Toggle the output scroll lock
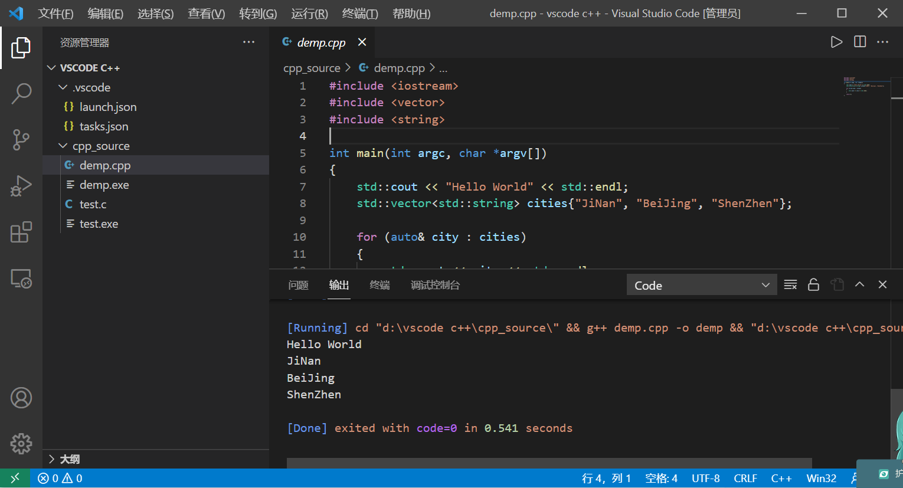The height and width of the screenshot is (488, 903). click(813, 285)
